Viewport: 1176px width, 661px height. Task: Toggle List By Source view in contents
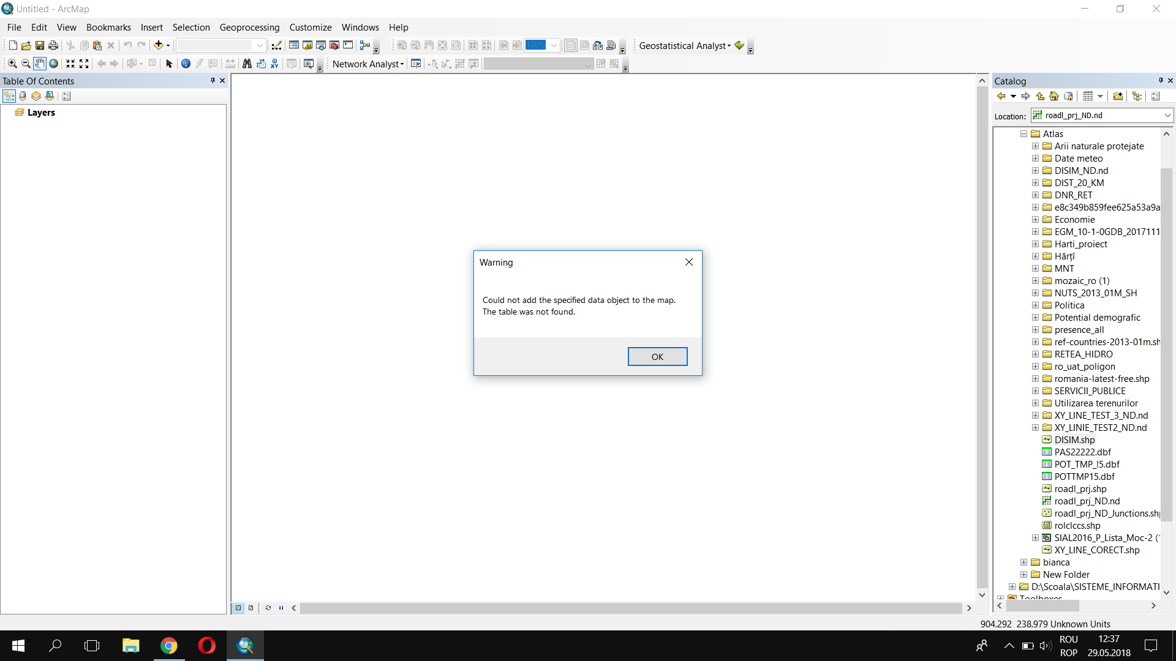23,96
